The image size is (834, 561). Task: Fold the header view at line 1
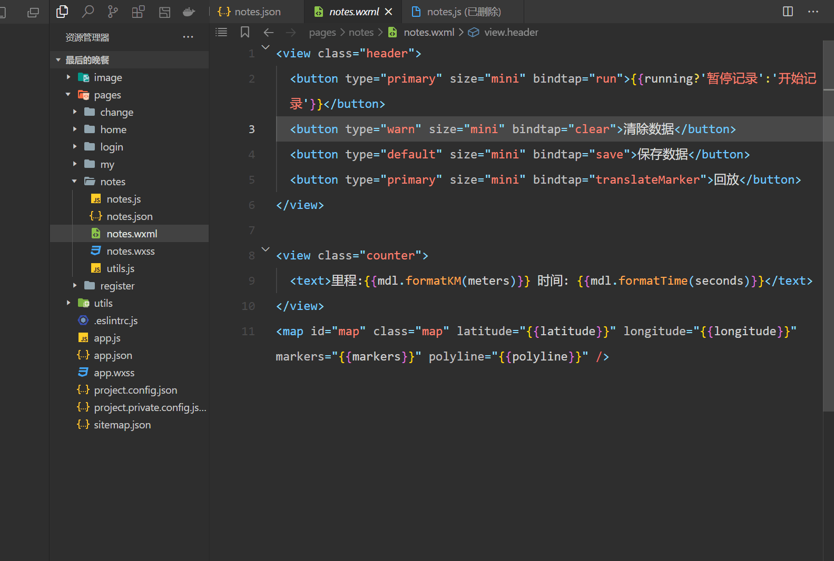coord(266,47)
